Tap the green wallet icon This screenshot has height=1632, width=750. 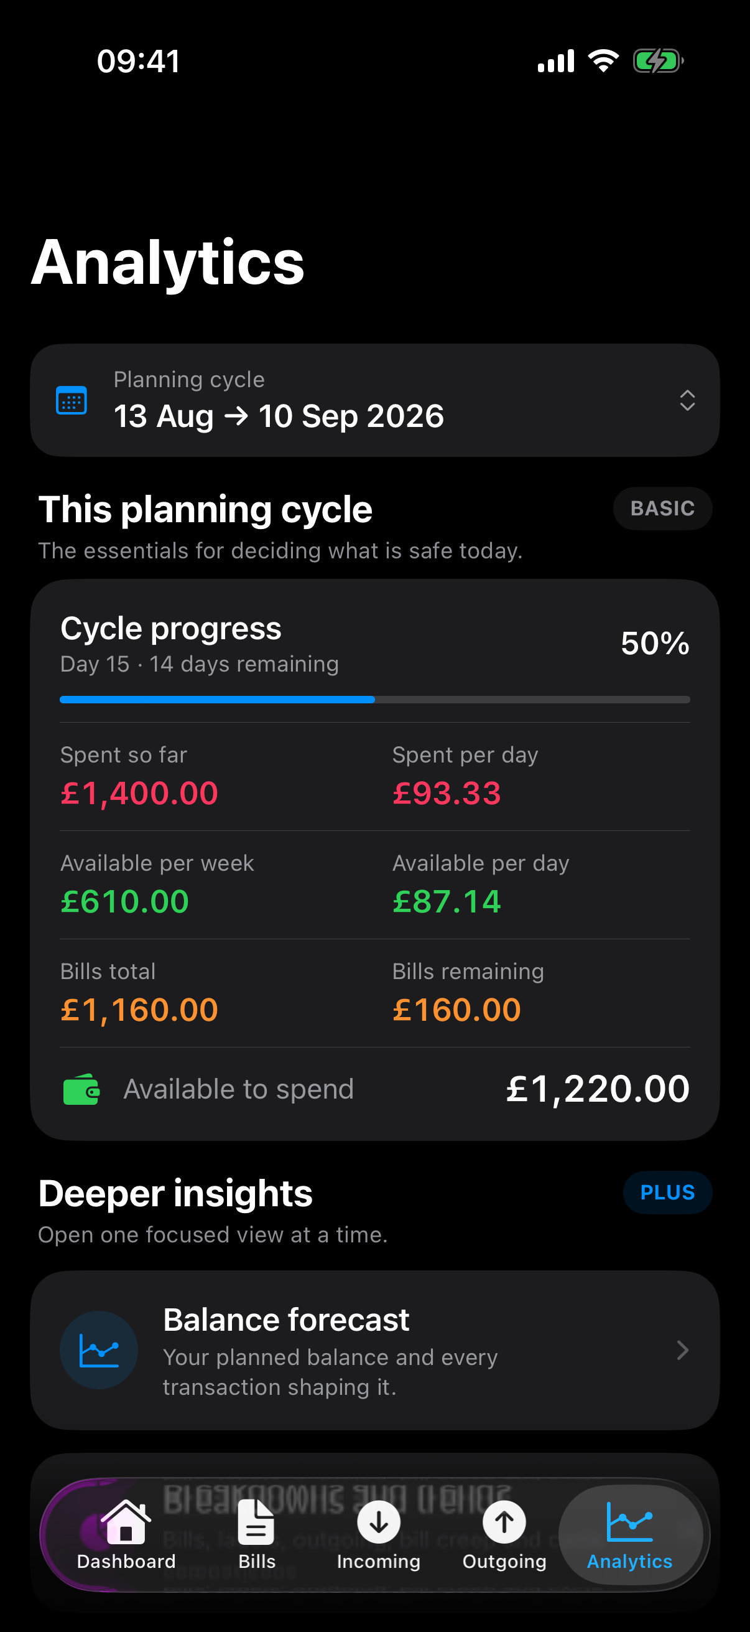click(81, 1090)
